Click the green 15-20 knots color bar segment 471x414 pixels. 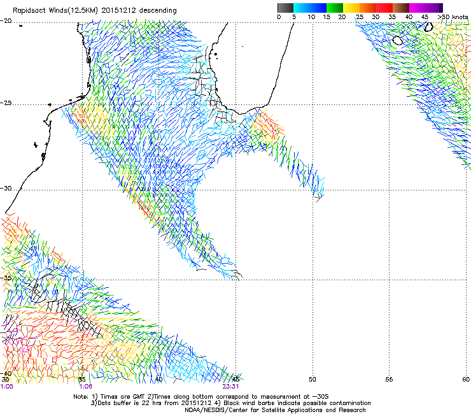pyautogui.click(x=335, y=8)
